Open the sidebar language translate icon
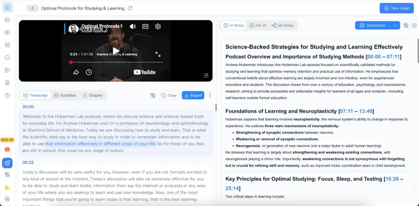Screen dimensions: 419x206 [7, 175]
